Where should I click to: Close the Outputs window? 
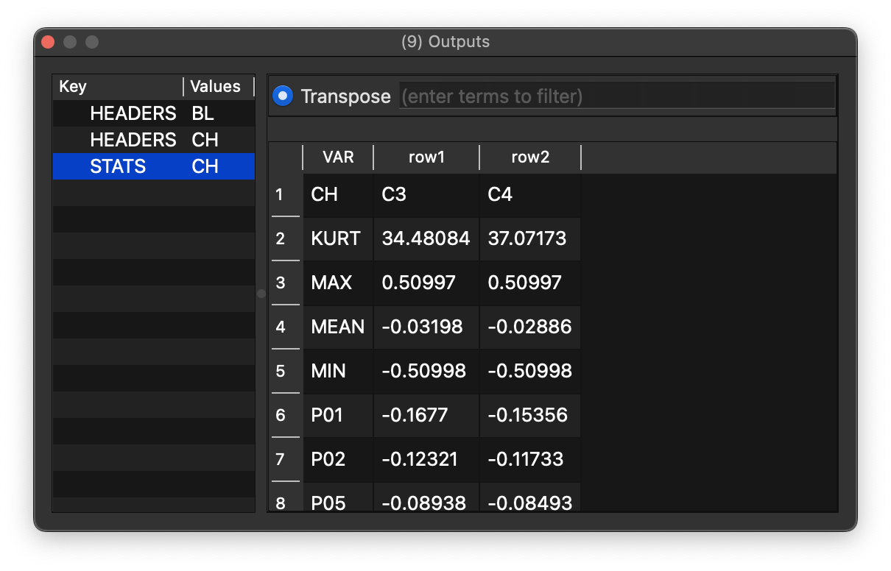47,42
